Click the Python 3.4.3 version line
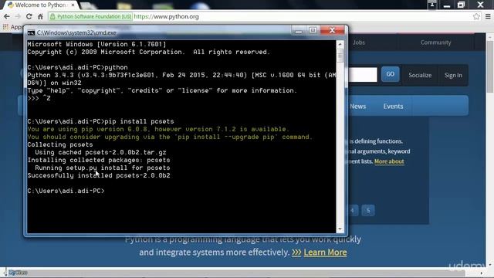The height and width of the screenshot is (278, 494). 181,75
